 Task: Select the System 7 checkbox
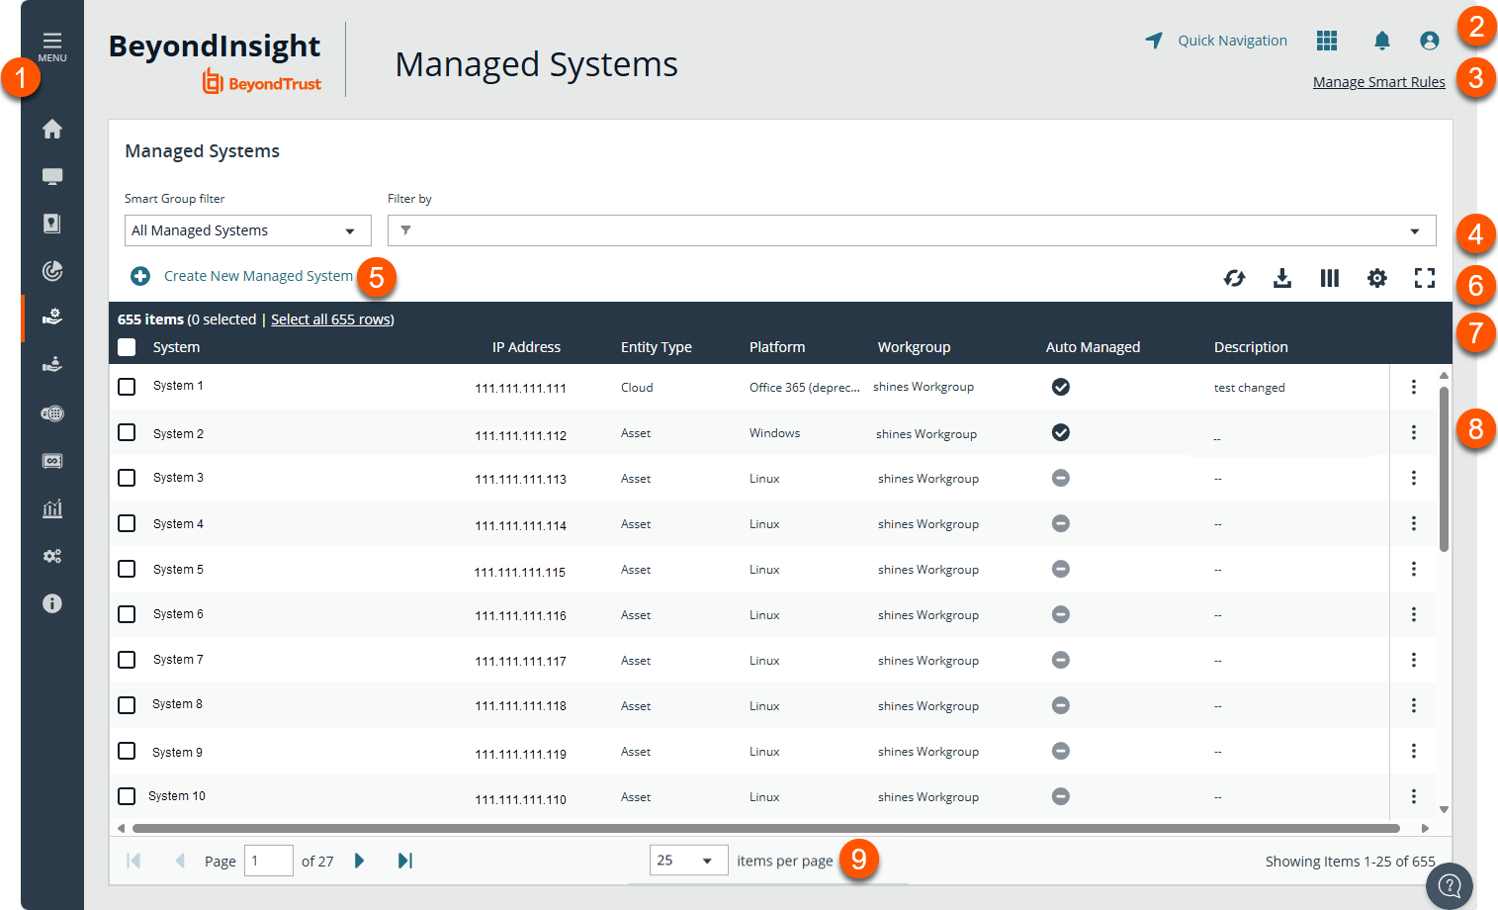click(127, 660)
